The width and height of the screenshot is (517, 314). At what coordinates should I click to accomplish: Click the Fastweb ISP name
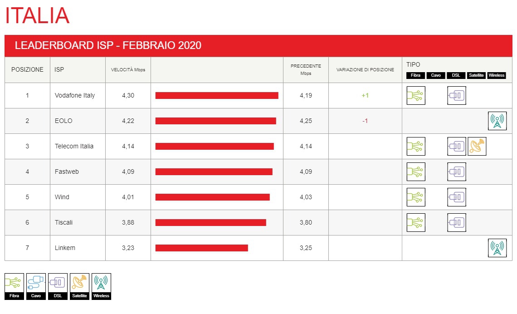click(x=67, y=172)
